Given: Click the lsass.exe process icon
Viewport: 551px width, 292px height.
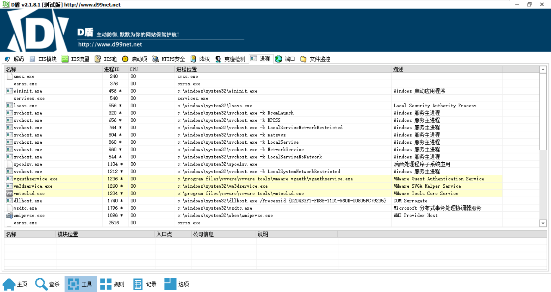Looking at the screenshot, I should coord(9,106).
